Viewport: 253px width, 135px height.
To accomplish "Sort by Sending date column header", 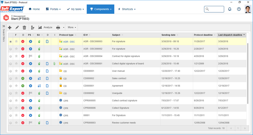I will [x=177, y=35].
